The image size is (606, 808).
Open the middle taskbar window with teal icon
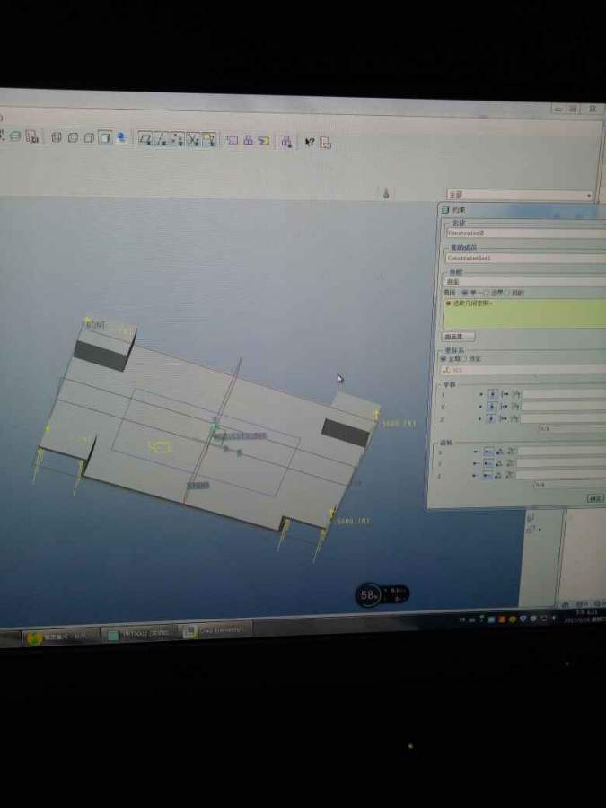click(x=140, y=635)
